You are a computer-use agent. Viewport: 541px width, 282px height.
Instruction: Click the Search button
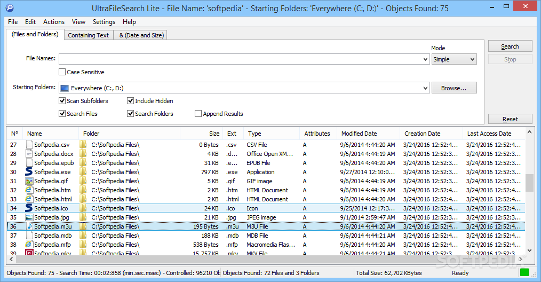510,46
